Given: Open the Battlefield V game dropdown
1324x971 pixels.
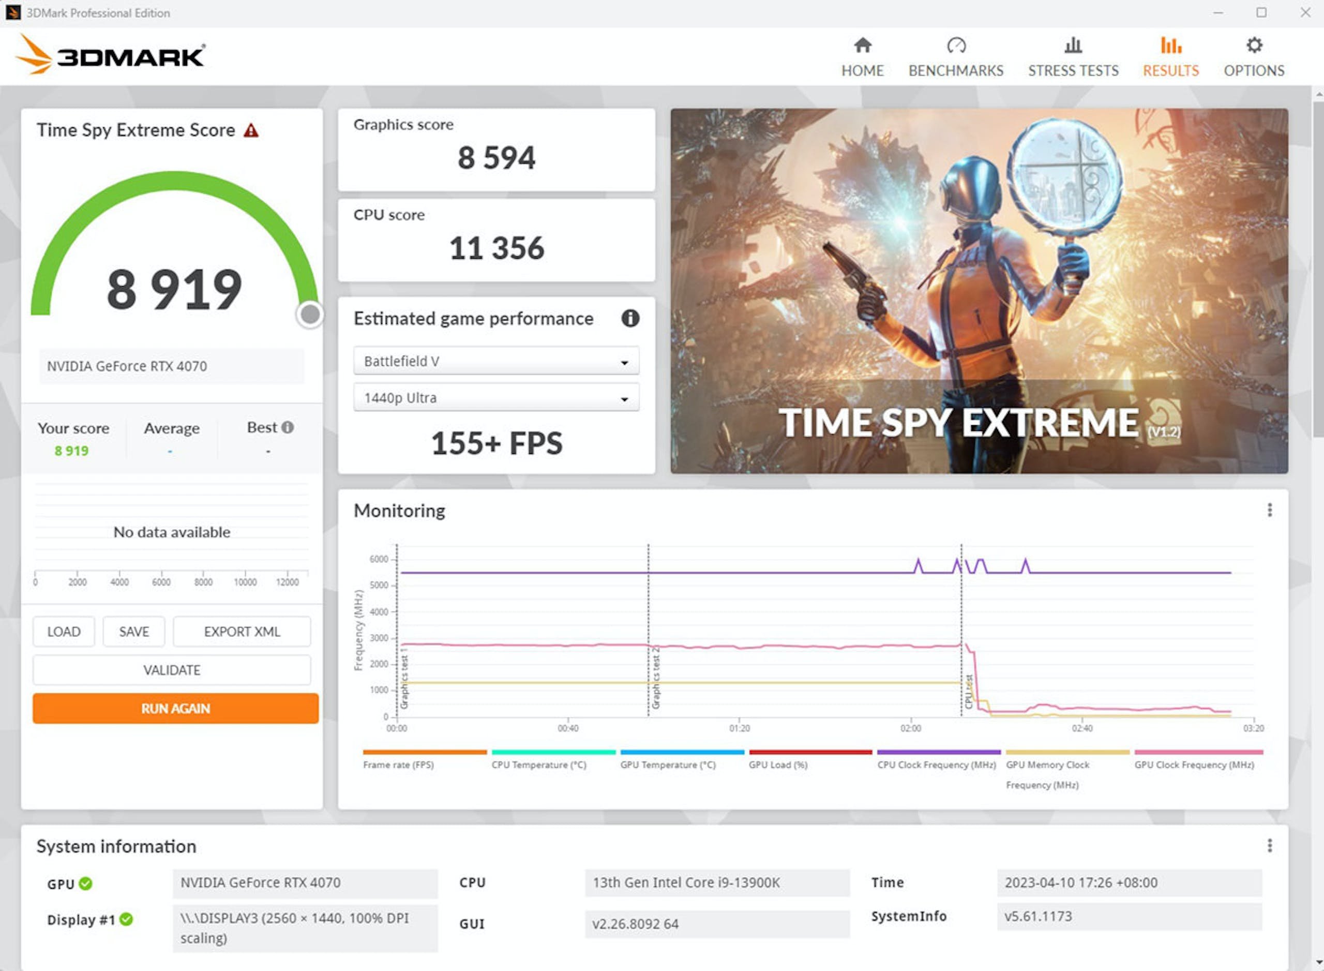Looking at the screenshot, I should pos(496,361).
